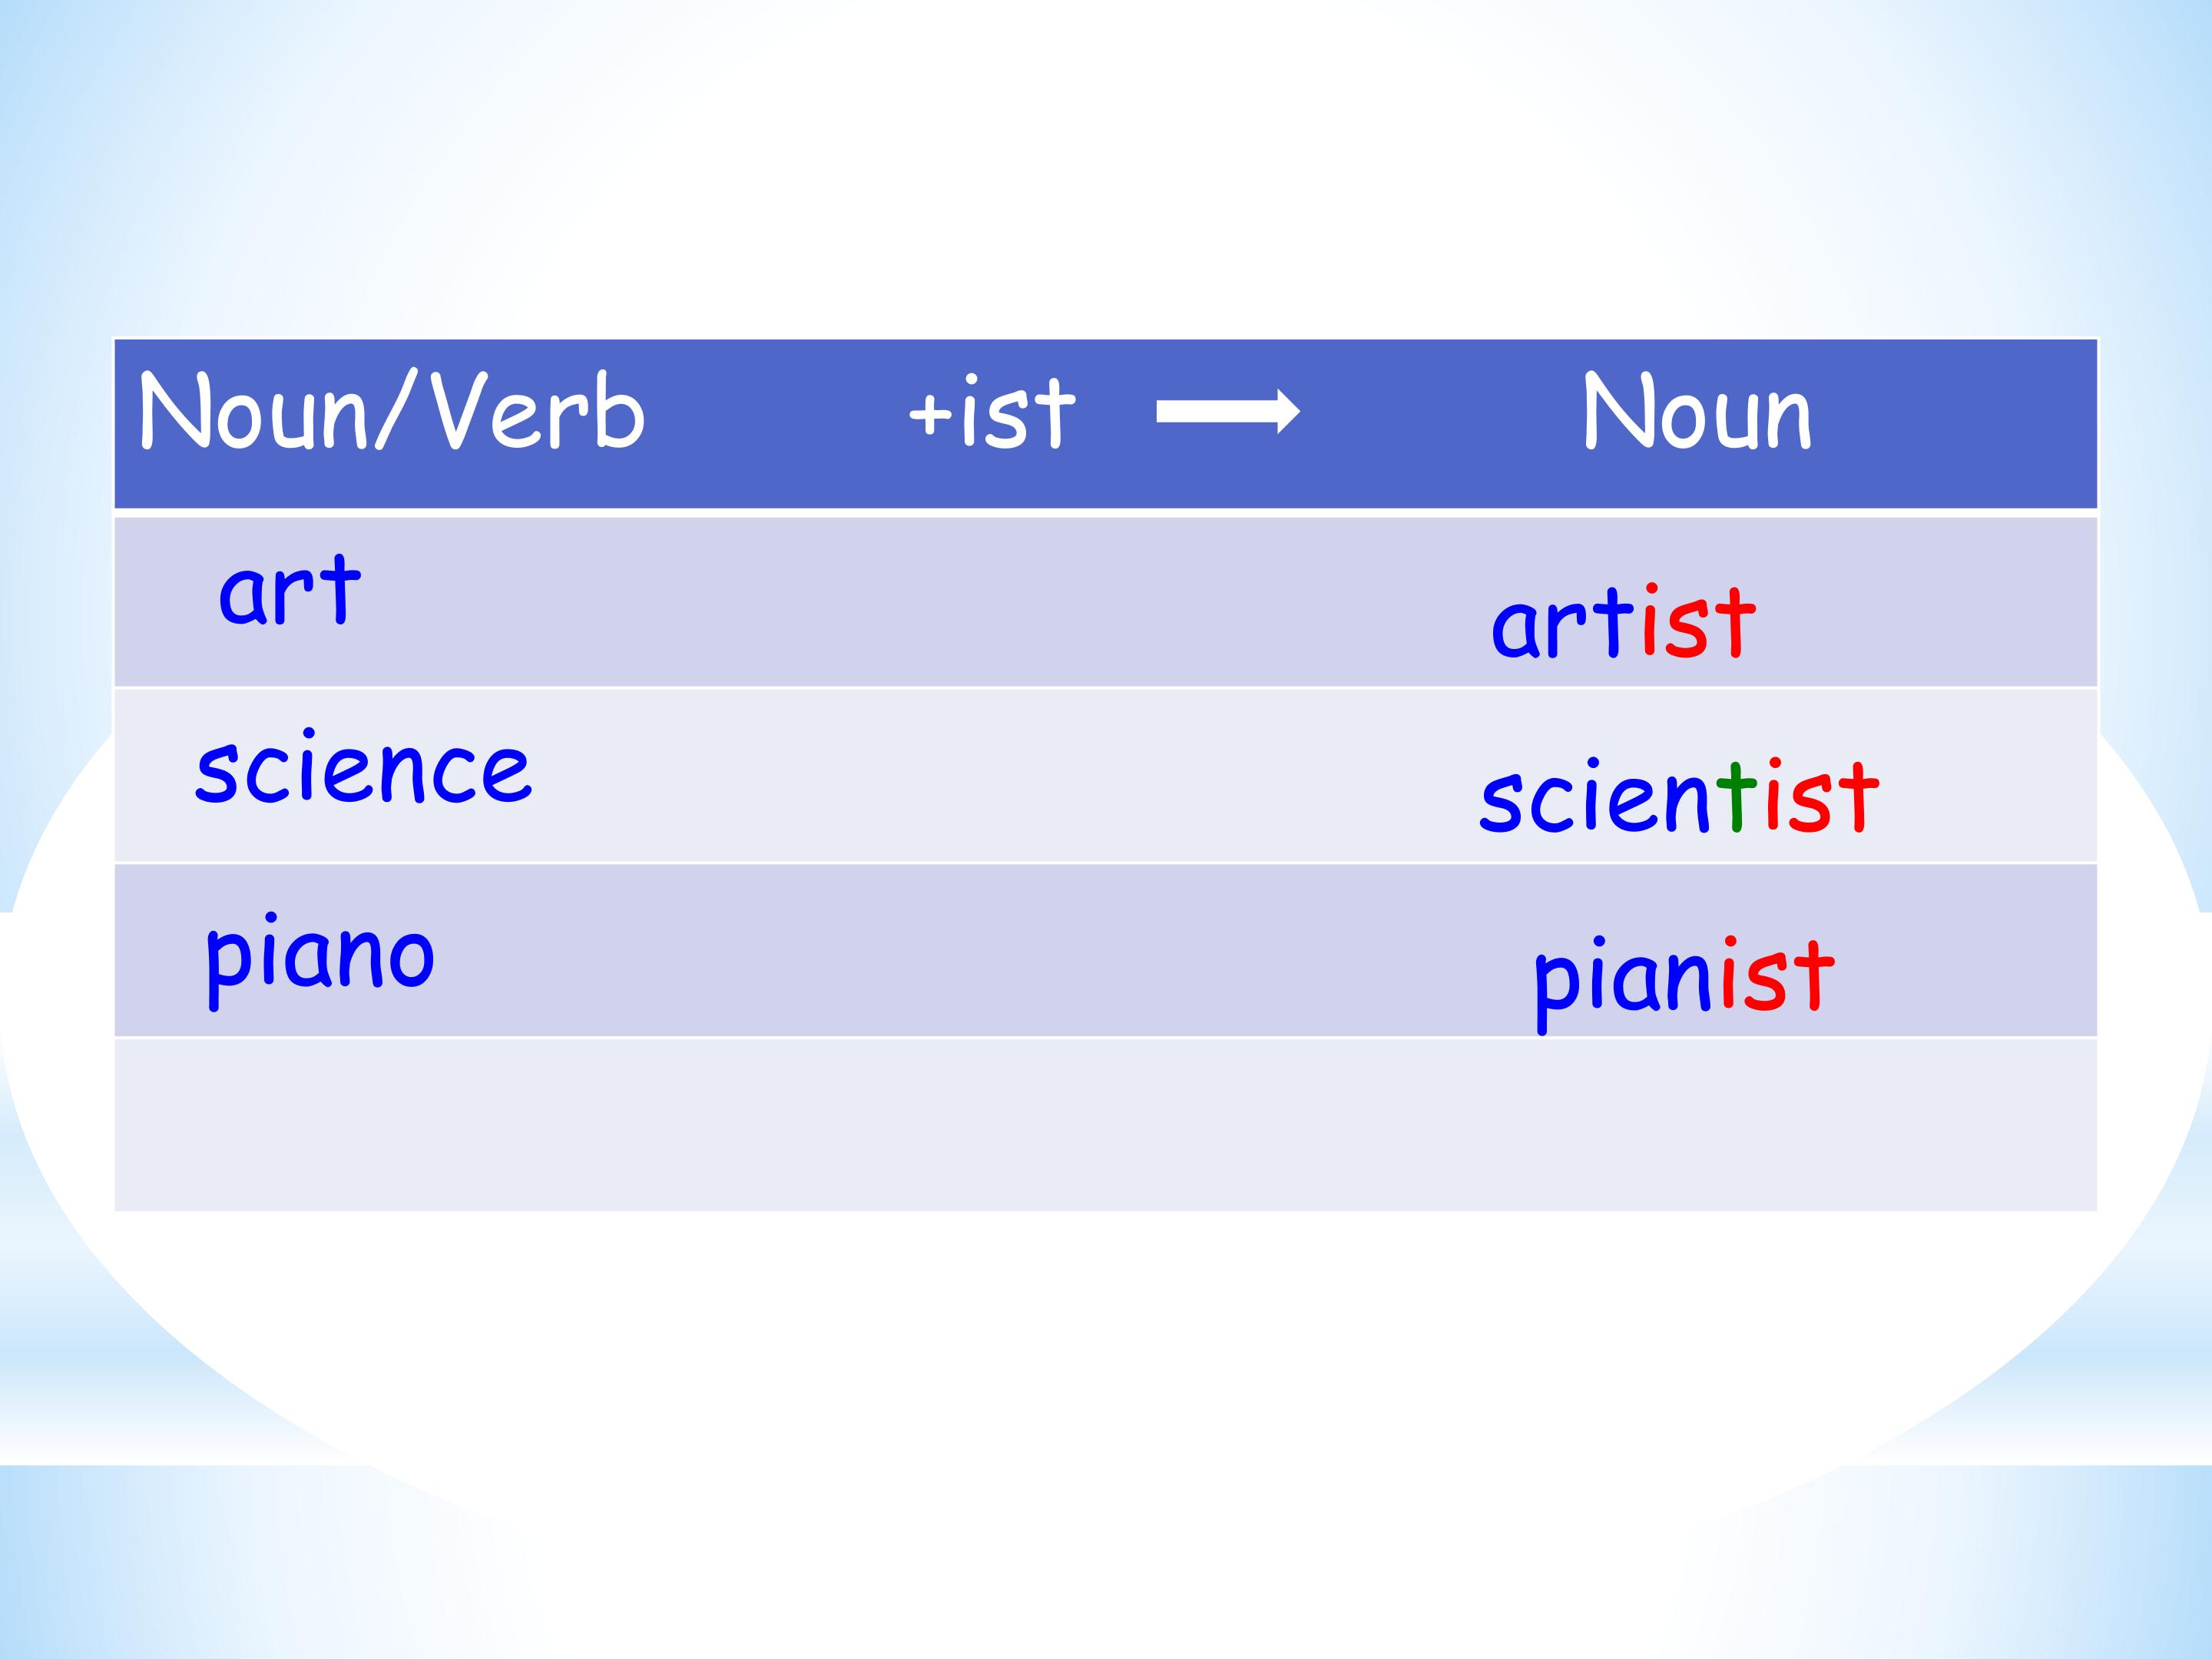Click the empty middle cell of art row

pyautogui.click(x=1000, y=602)
